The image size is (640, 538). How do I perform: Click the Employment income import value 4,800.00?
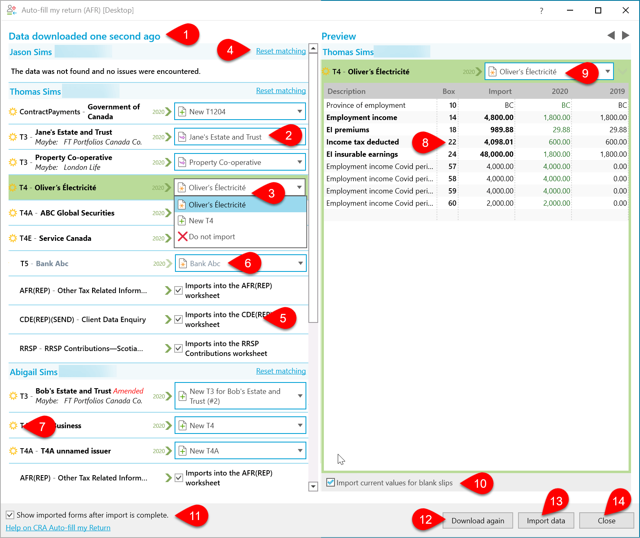[498, 117]
